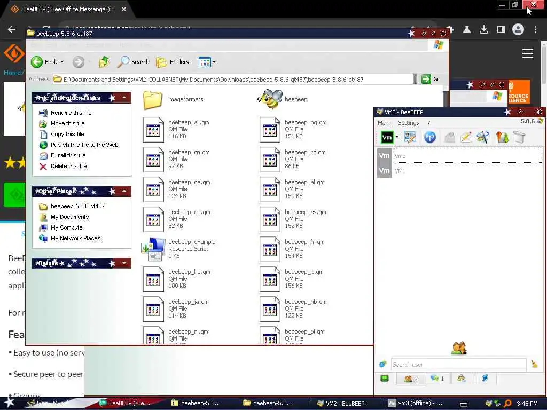Click the Explorer address path field
This screenshot has width=547, height=410.
click(x=233, y=80)
